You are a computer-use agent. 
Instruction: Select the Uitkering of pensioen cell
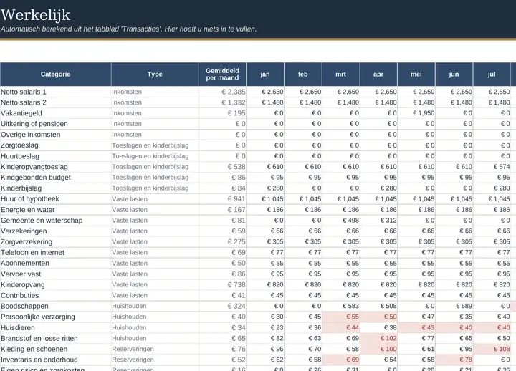click(x=56, y=124)
